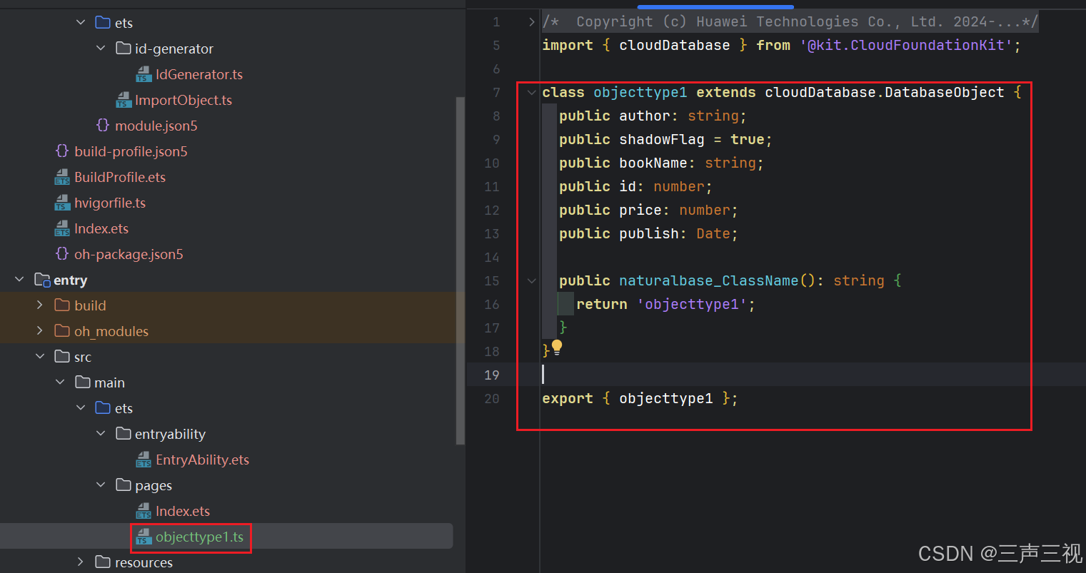Screen dimensions: 1086x573
Task: Fold the objecttype1 class at line 7
Action: [x=531, y=93]
